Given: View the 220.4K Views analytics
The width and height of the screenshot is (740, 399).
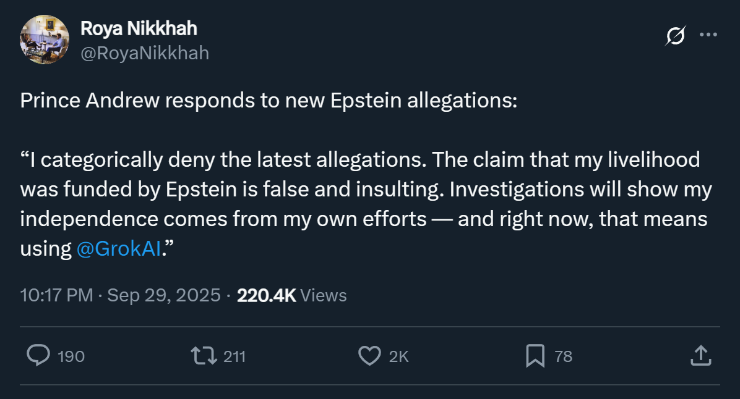Looking at the screenshot, I should point(291,295).
